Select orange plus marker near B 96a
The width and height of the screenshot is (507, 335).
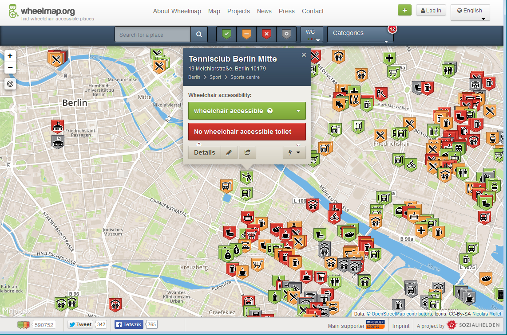pos(421,231)
